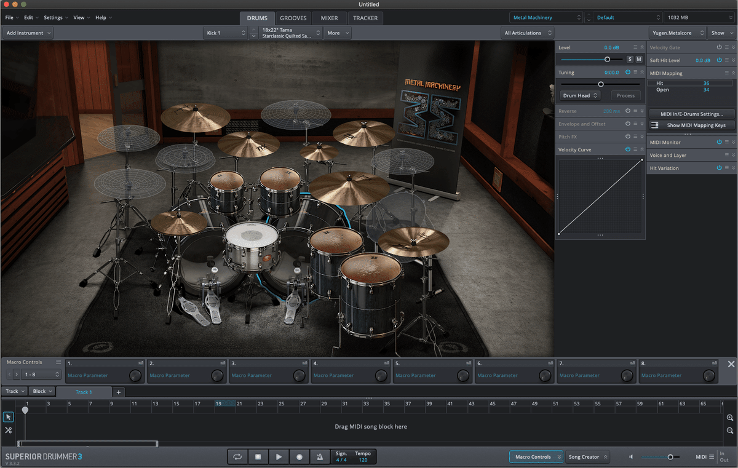Screen dimensions: 738x468
Task: Open the Drum Head selector dropdown
Action: click(580, 95)
